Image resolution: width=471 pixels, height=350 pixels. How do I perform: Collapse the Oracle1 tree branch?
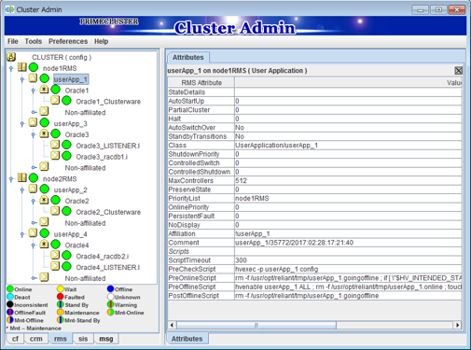pyautogui.click(x=34, y=91)
